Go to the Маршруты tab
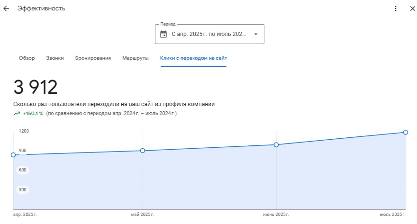The width and height of the screenshot is (417, 224). [136, 58]
